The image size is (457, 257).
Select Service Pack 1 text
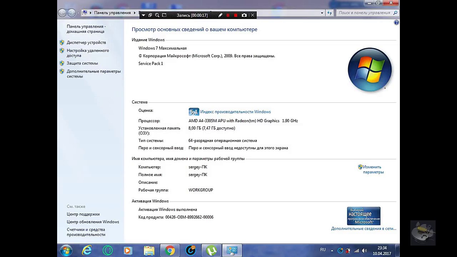click(x=151, y=64)
